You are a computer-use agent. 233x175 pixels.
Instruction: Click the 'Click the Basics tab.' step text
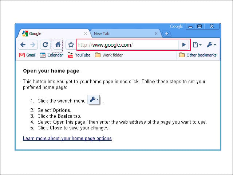[59, 116]
